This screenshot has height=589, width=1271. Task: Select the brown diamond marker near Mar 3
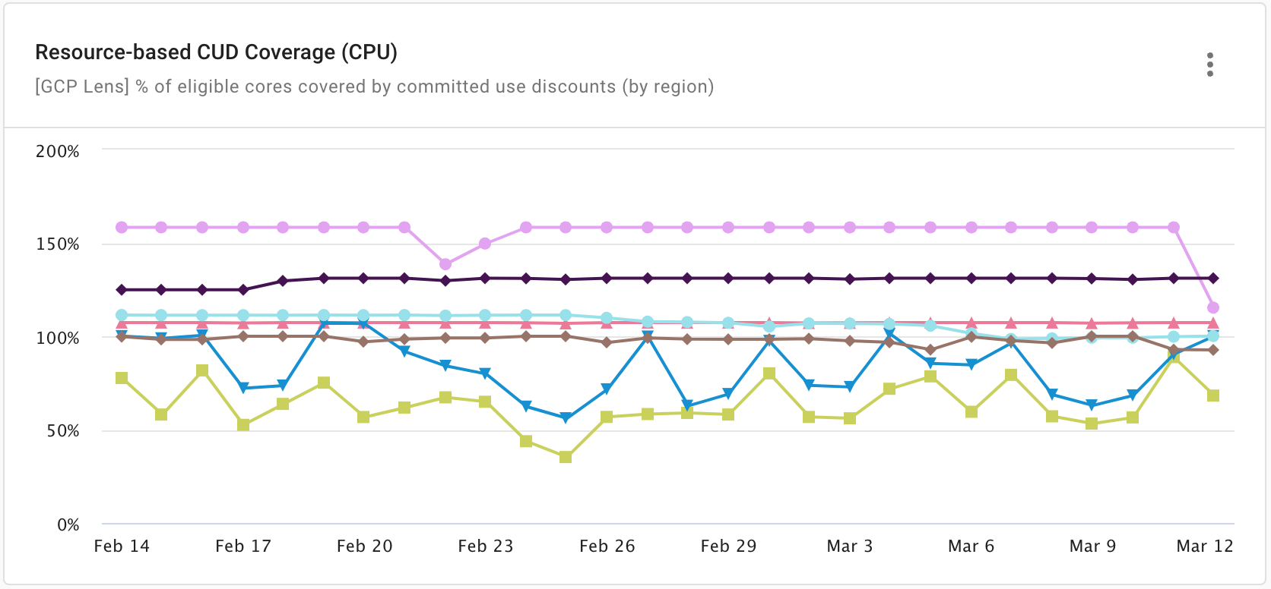click(x=849, y=342)
